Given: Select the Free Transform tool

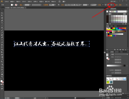Looking at the screenshot, I should (x=2, y=47).
